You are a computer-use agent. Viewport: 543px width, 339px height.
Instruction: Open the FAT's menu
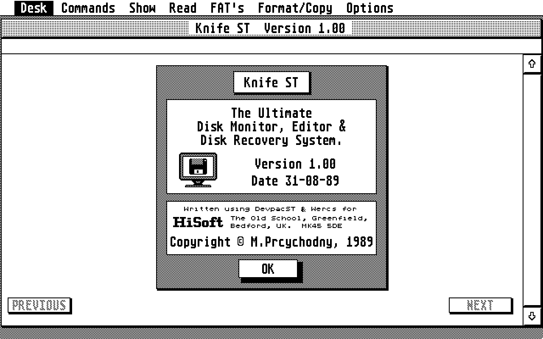coord(227,8)
